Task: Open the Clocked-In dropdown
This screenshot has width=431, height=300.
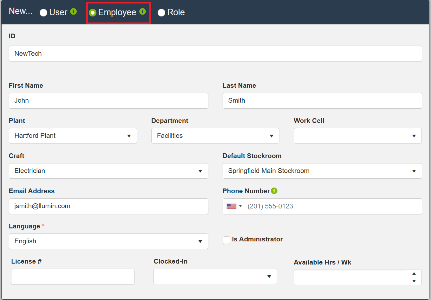Action: tap(215, 277)
